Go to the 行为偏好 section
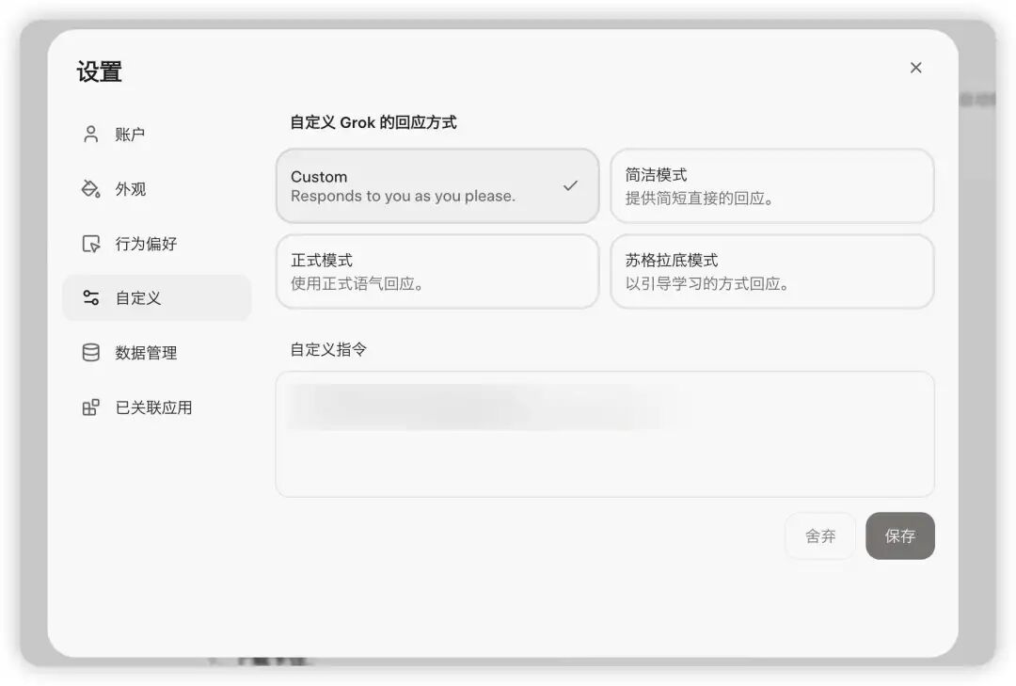This screenshot has width=1016, height=686. 157,243
